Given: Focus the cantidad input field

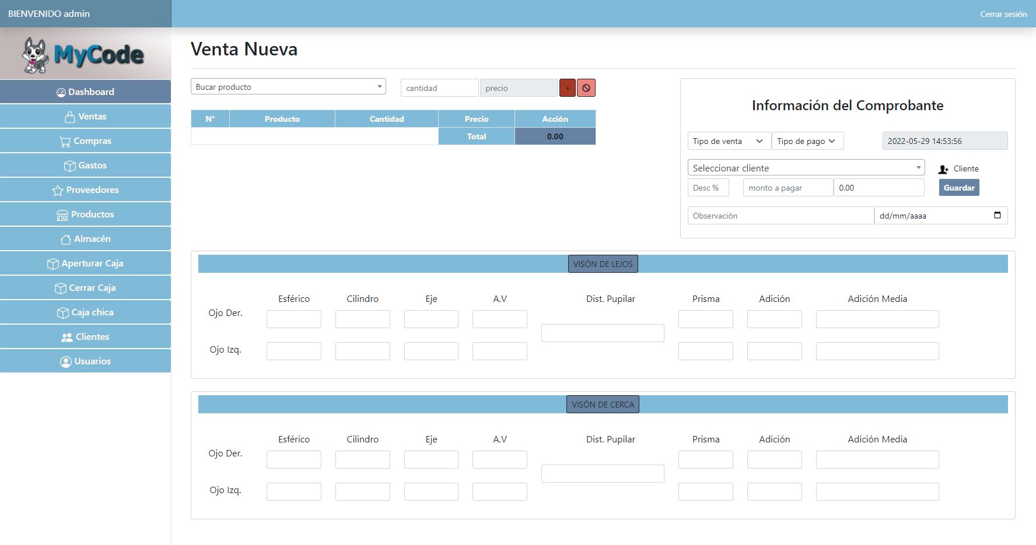Looking at the screenshot, I should [x=439, y=88].
